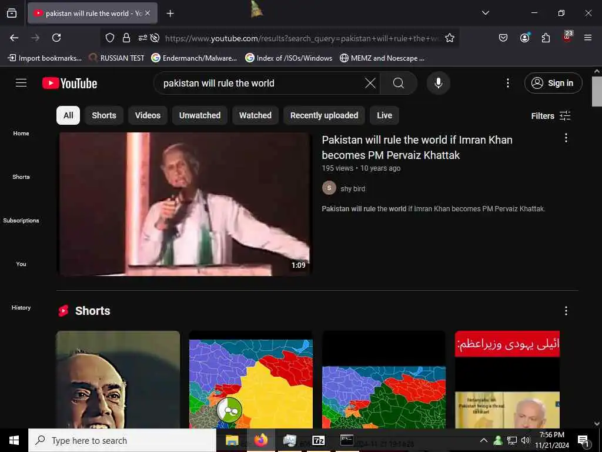Open Extensions puzzle icon
This screenshot has height=452, width=602.
point(546,38)
